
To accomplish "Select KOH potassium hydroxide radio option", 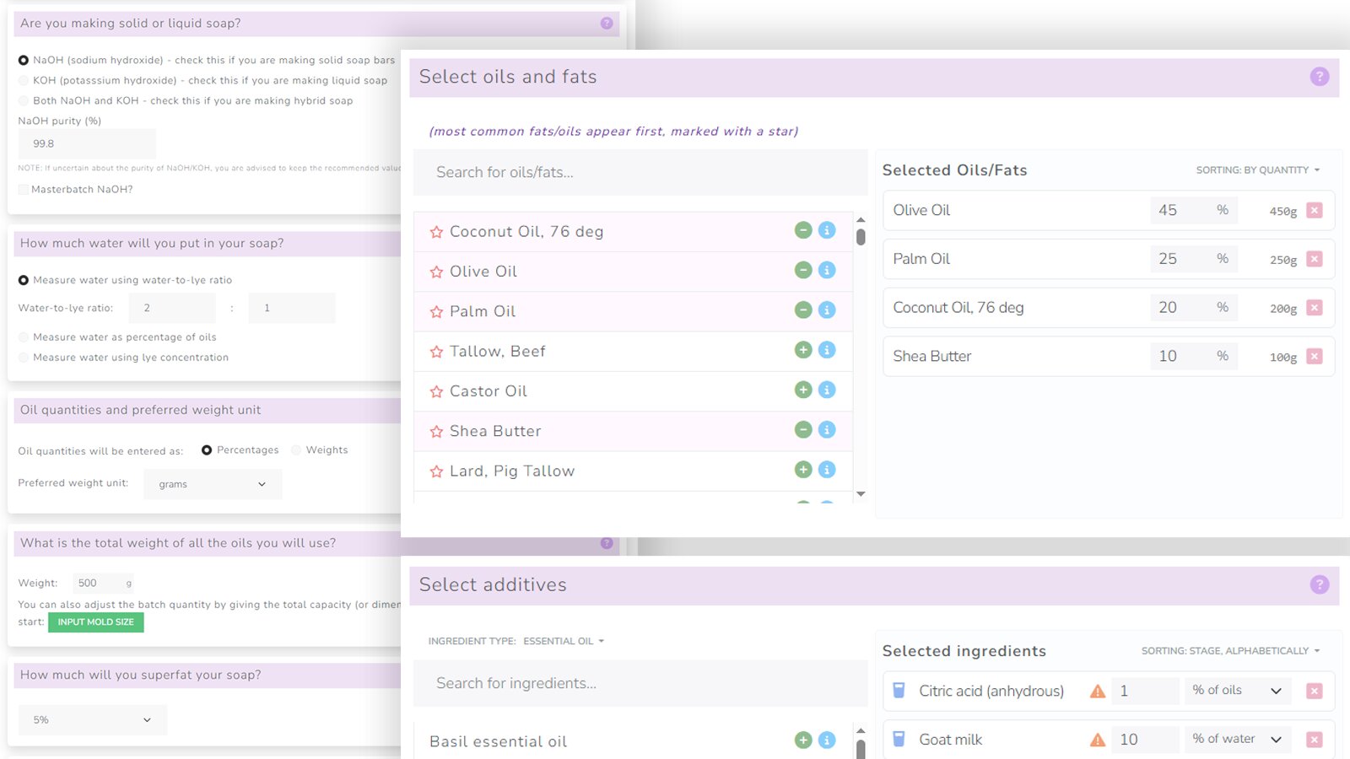I will pos(24,81).
